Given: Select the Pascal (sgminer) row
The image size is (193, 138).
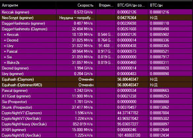Looking at the screenshot, I should (96, 91).
